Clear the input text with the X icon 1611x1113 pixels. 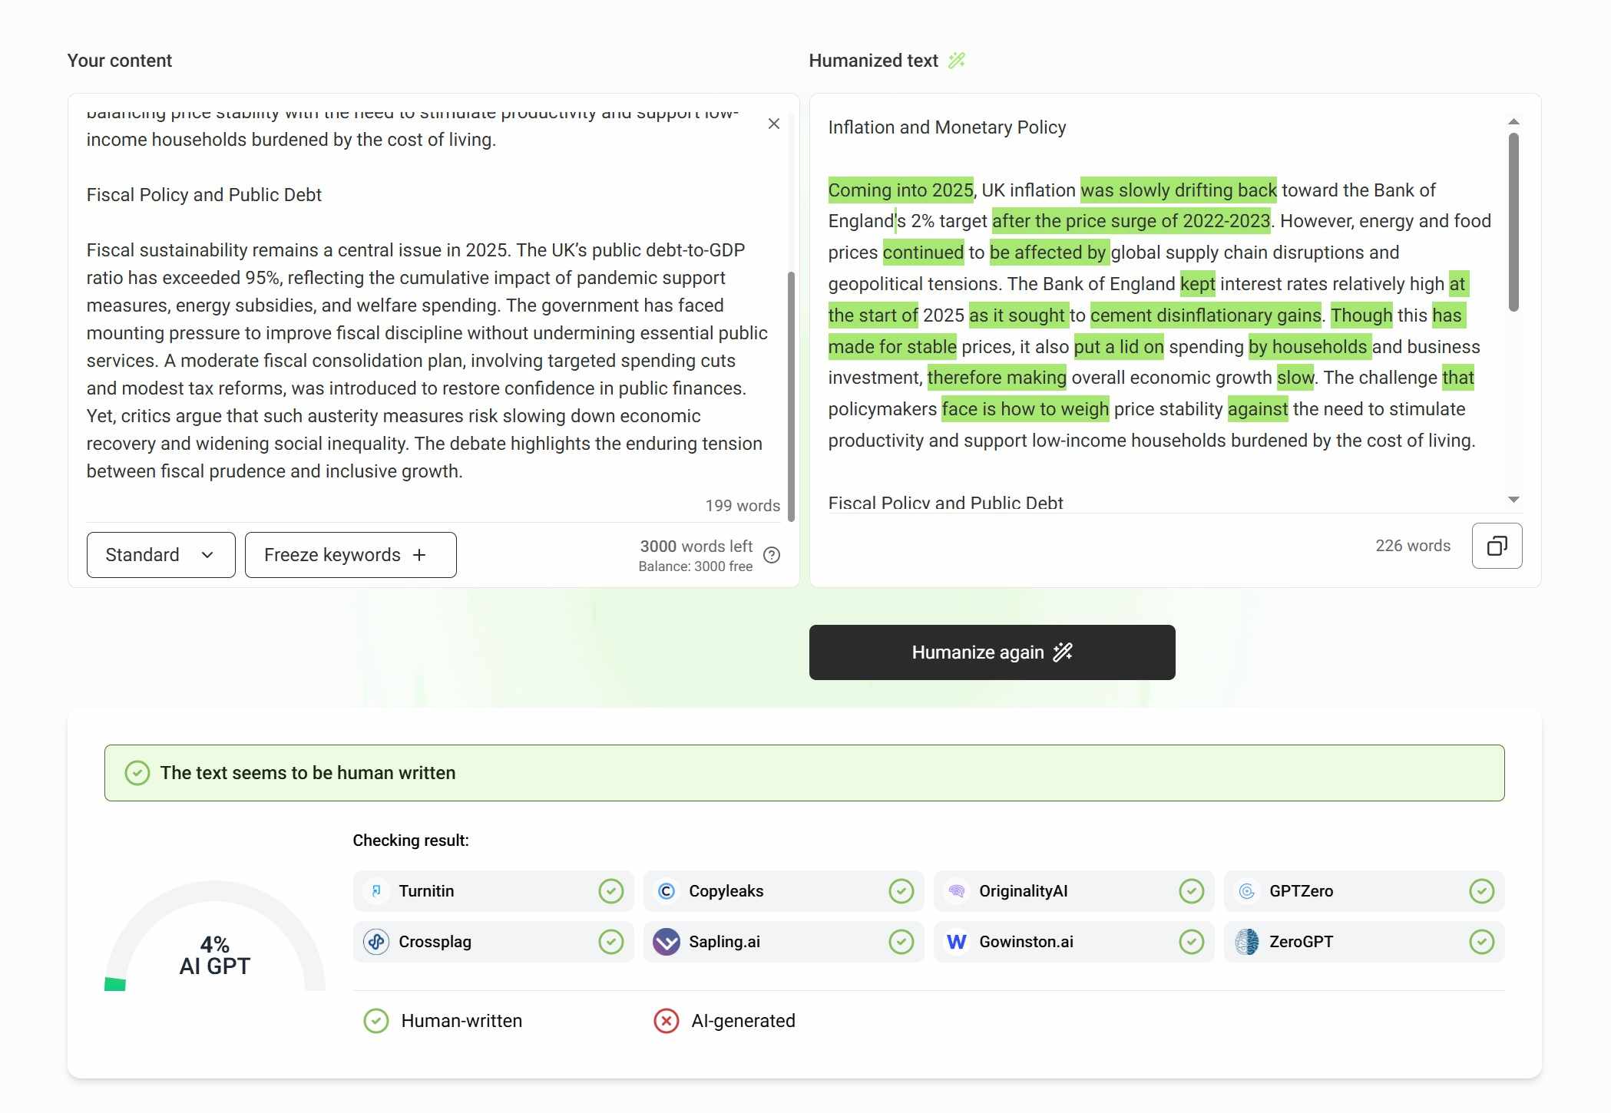pos(773,124)
